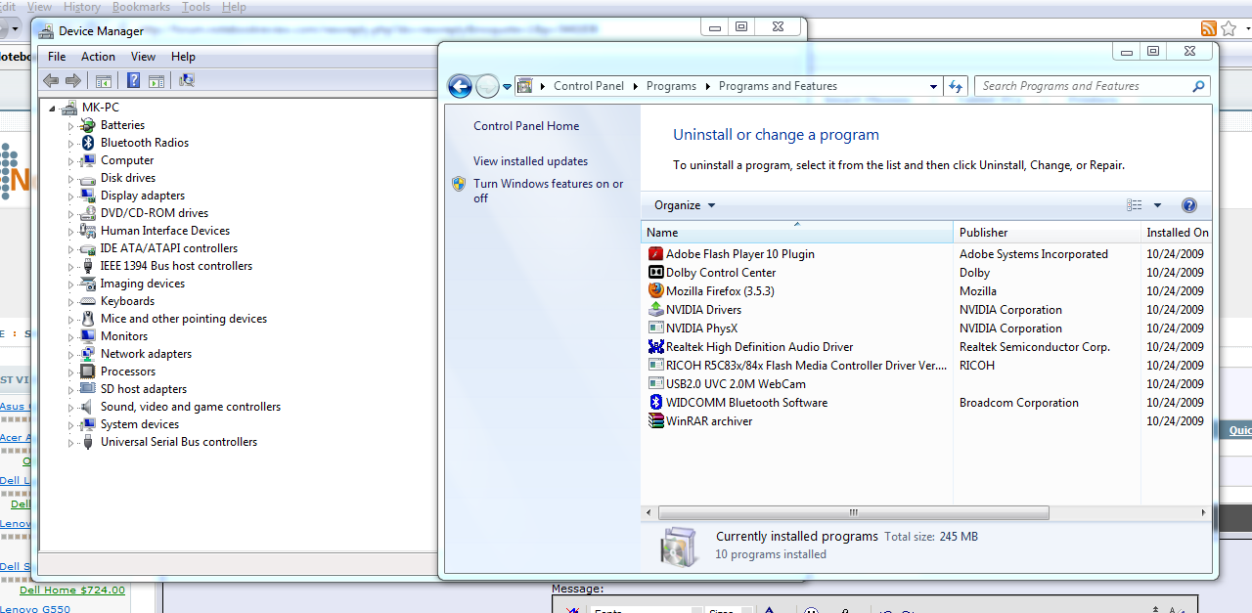
Task: Open Control Panel help question-mark icon
Action: point(1189,205)
